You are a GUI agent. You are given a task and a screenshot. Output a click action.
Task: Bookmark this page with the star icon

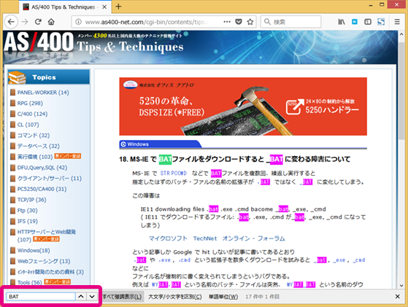250,22
